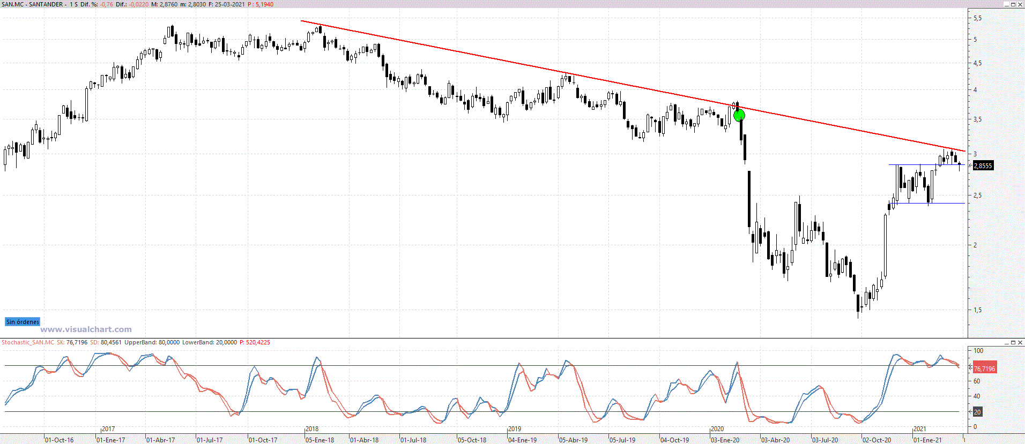Close the SAN.MC price chart window
This screenshot has height=444, width=1025.
(1020, 4)
